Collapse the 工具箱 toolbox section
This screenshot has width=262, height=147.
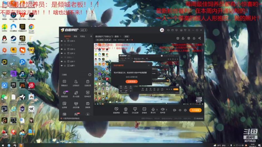pos(90,74)
